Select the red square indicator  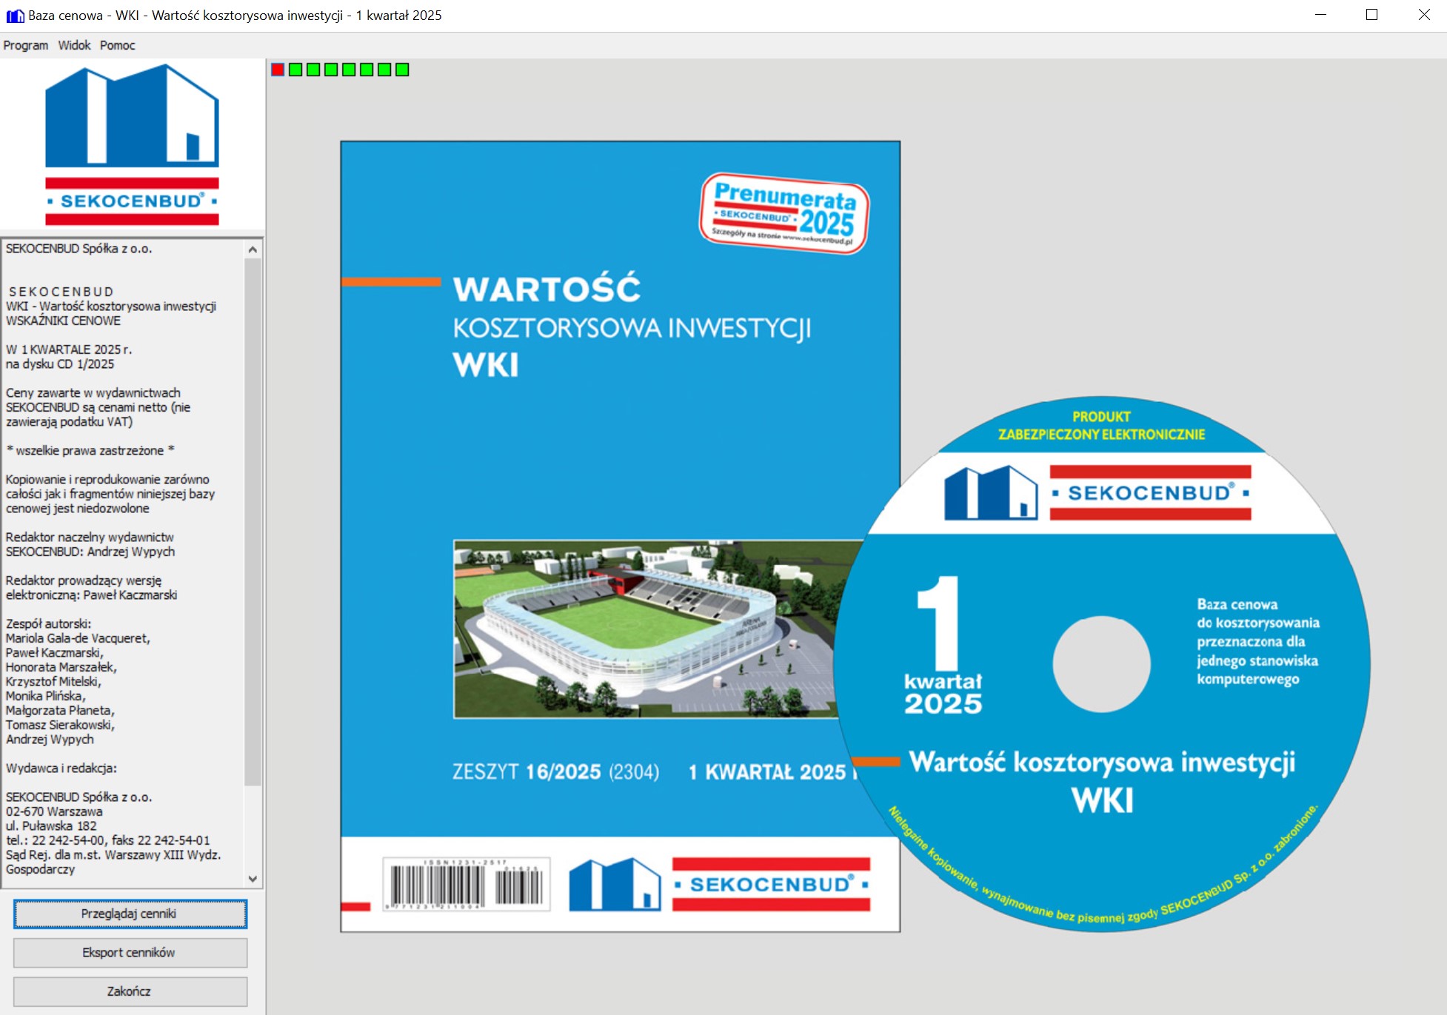pos(278,70)
